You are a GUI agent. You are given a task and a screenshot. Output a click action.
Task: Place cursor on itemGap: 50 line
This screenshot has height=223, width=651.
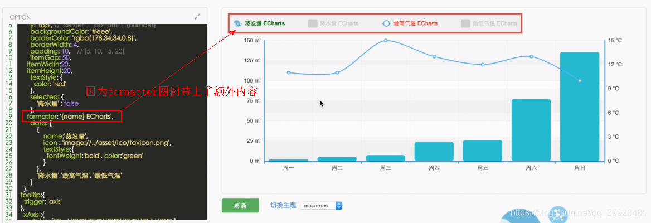50,58
